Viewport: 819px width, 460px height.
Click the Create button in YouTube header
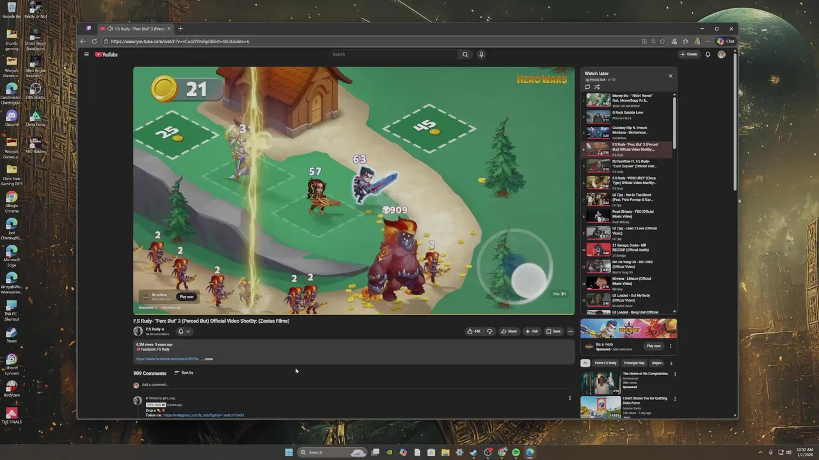tap(689, 54)
